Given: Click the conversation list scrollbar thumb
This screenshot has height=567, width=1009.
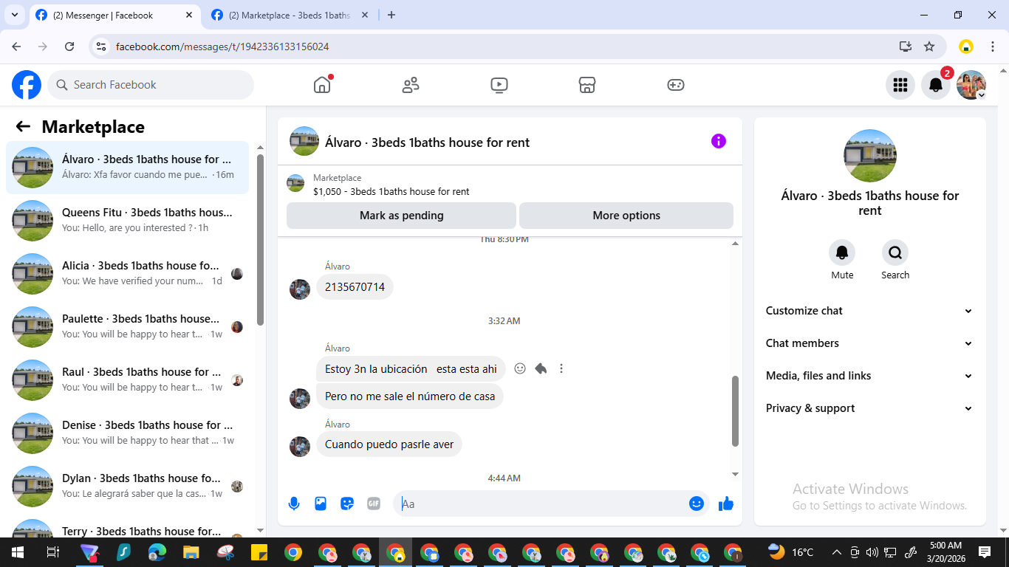Looking at the screenshot, I should click(x=260, y=239).
